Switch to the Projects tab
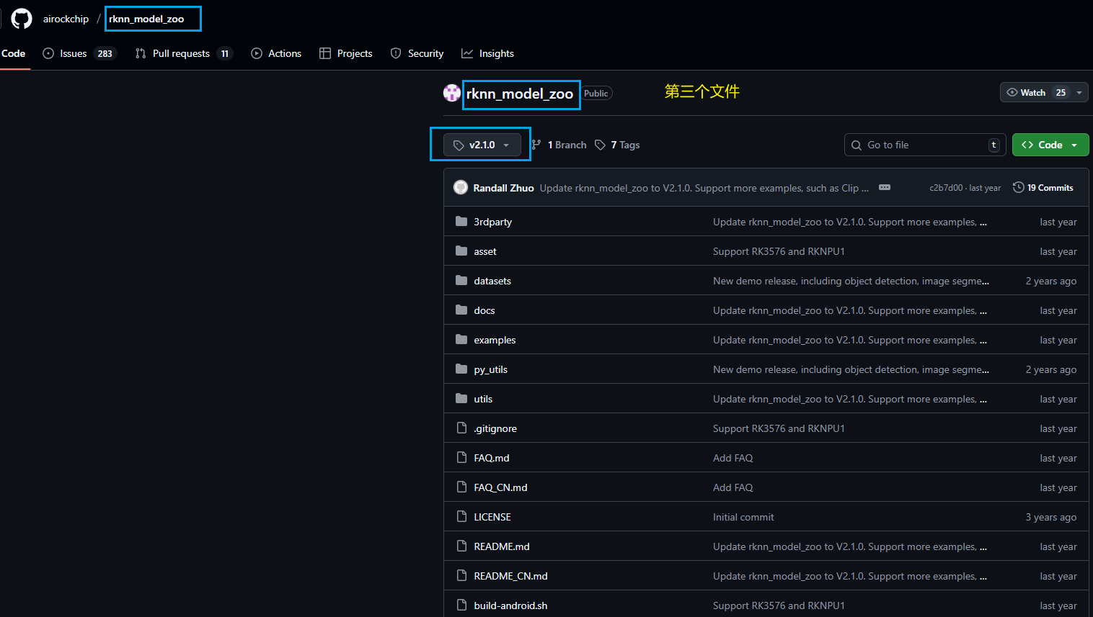Viewport: 1093px width, 617px height. 346,53
